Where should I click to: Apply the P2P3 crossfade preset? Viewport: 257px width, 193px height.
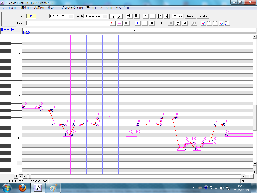click(209, 23)
